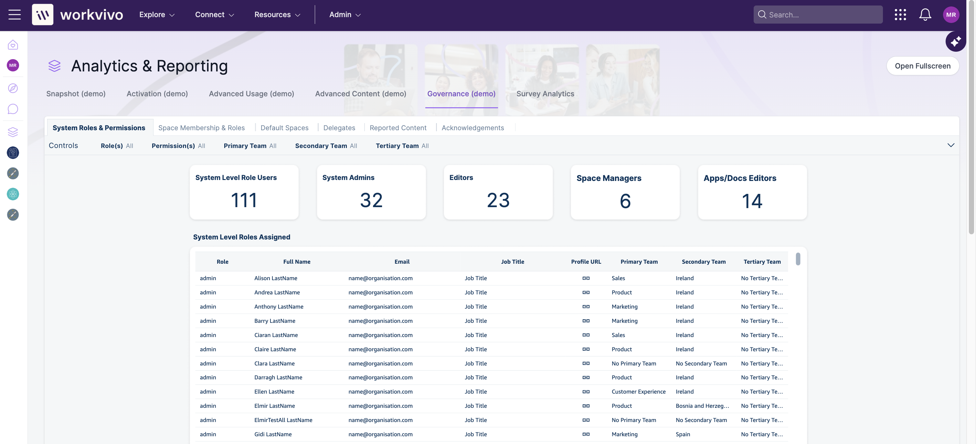Click the Workvivo logo icon

(42, 15)
